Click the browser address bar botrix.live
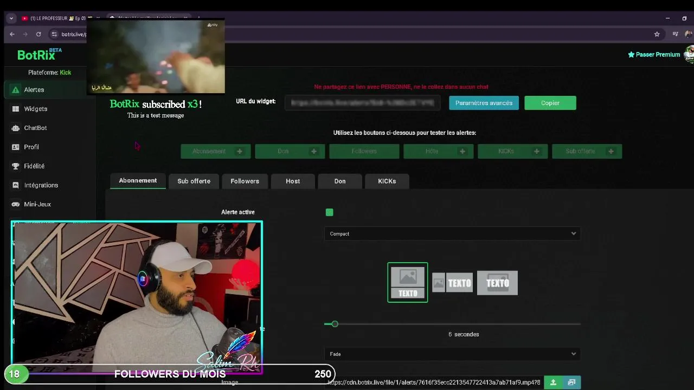The height and width of the screenshot is (390, 694). click(74, 34)
